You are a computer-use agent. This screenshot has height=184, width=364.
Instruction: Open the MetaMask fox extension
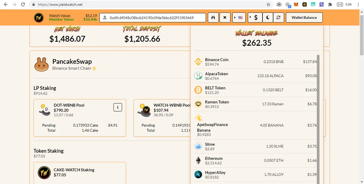(x=296, y=5)
